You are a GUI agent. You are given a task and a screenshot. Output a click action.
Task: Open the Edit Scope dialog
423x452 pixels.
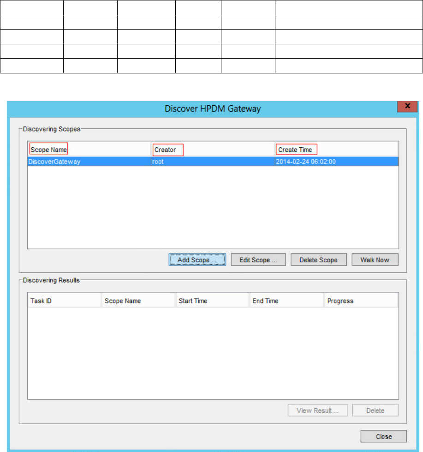pos(258,260)
